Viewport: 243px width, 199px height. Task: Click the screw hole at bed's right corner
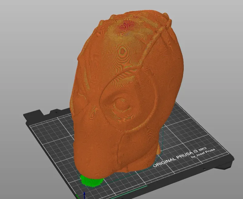point(204,169)
